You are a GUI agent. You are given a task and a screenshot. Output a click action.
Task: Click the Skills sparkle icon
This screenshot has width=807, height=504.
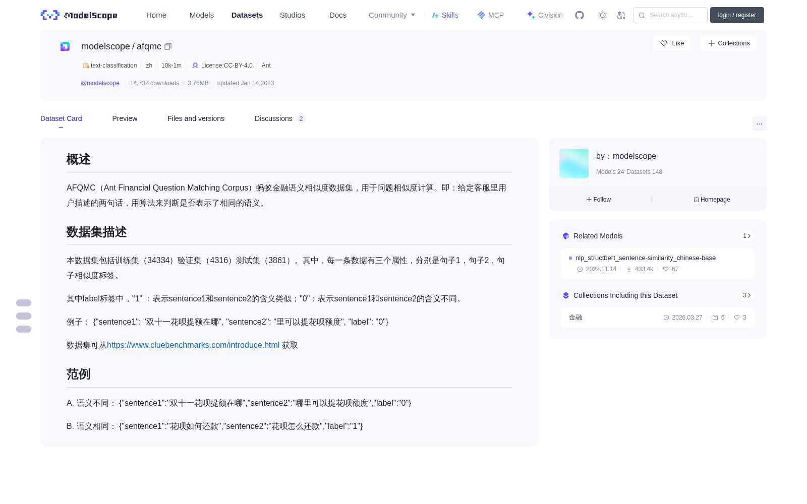coord(435,15)
